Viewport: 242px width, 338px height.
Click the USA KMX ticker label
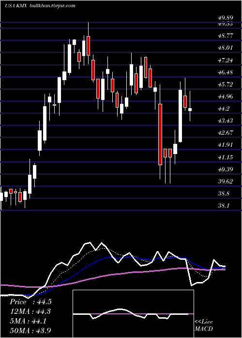click(x=15, y=6)
